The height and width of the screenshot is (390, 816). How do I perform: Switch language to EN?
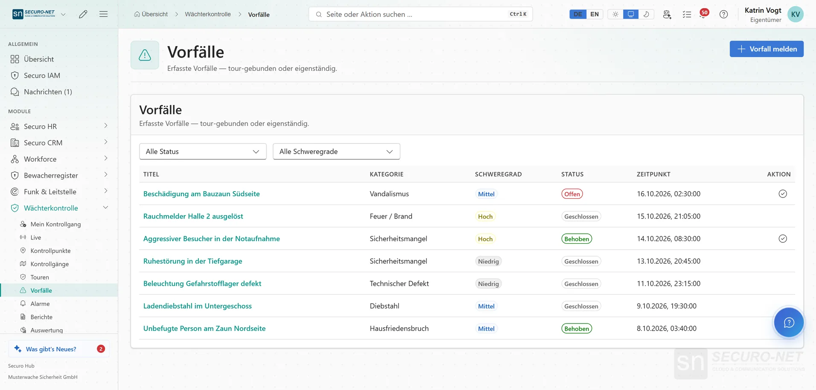tap(595, 14)
